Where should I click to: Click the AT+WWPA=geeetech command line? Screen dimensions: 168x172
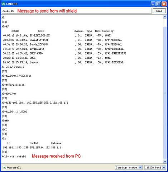tap(13, 85)
